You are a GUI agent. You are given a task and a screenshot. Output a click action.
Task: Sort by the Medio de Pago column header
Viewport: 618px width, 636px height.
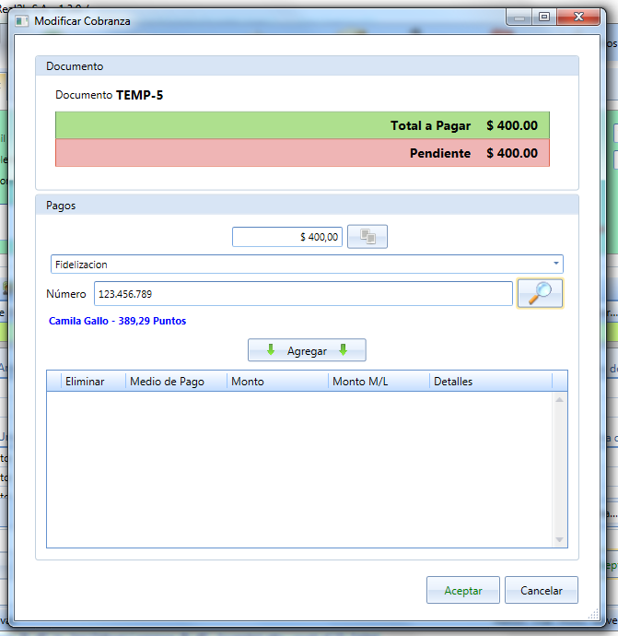click(x=176, y=382)
